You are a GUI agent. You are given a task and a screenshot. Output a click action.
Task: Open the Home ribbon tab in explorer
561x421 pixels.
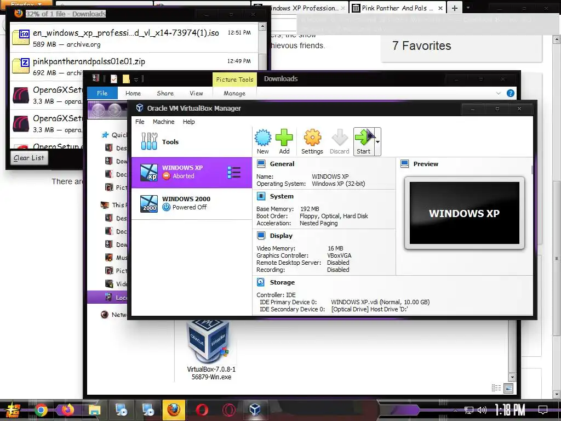tap(133, 93)
